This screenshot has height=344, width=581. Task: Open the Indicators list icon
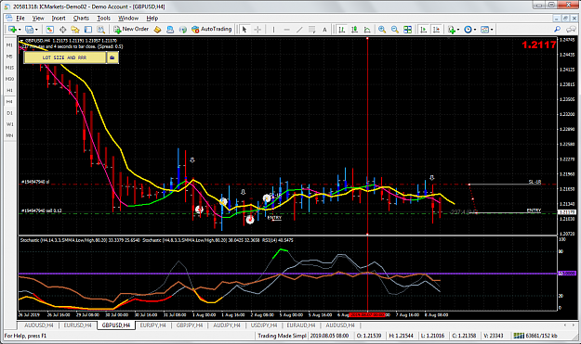(451, 29)
